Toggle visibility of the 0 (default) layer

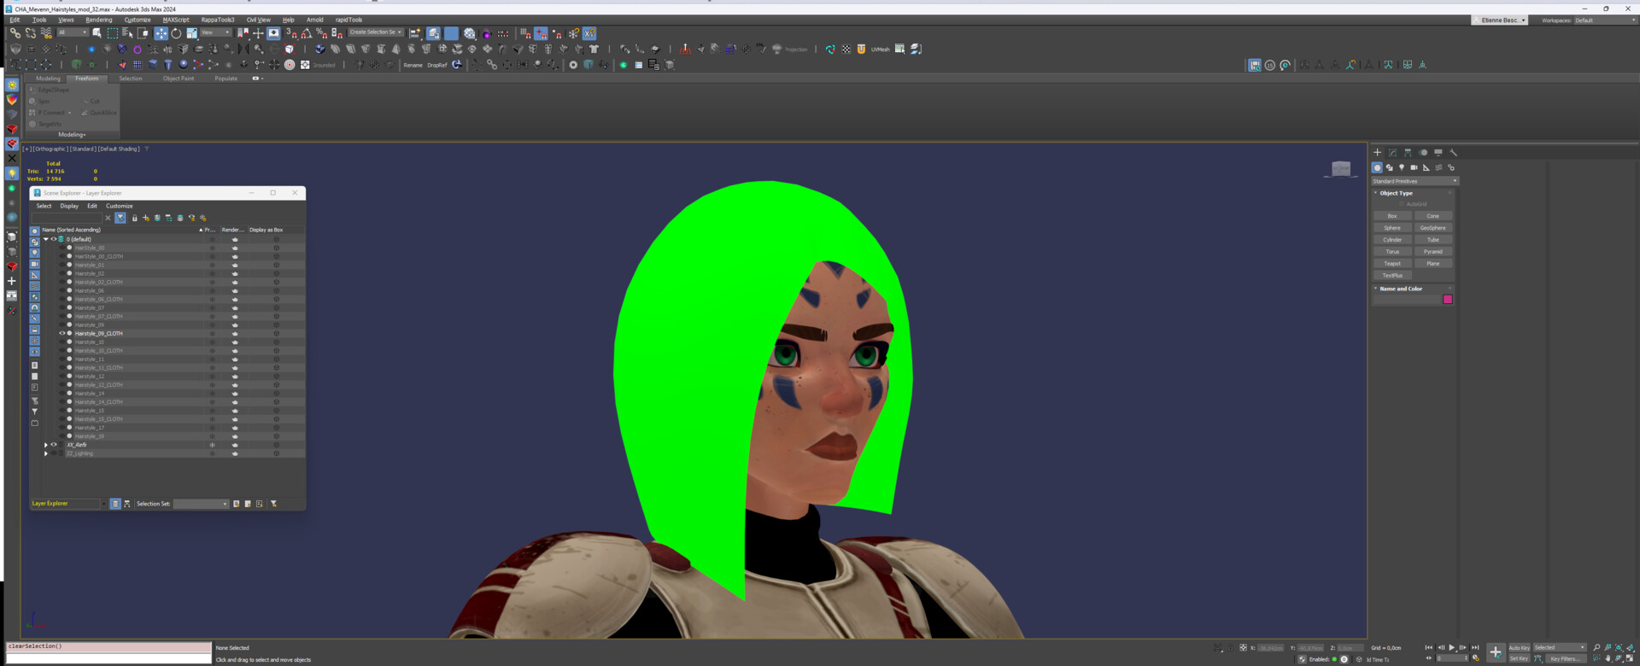click(x=53, y=239)
